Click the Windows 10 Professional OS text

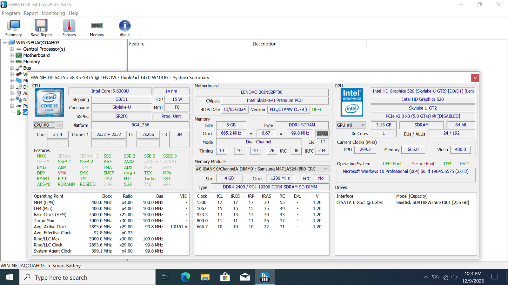405,171
